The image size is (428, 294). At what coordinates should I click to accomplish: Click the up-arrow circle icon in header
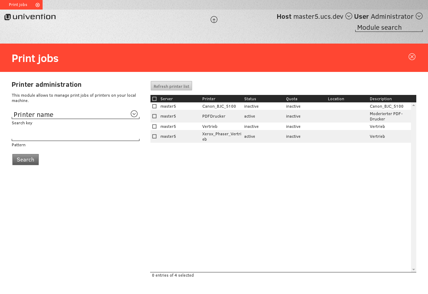(x=214, y=20)
